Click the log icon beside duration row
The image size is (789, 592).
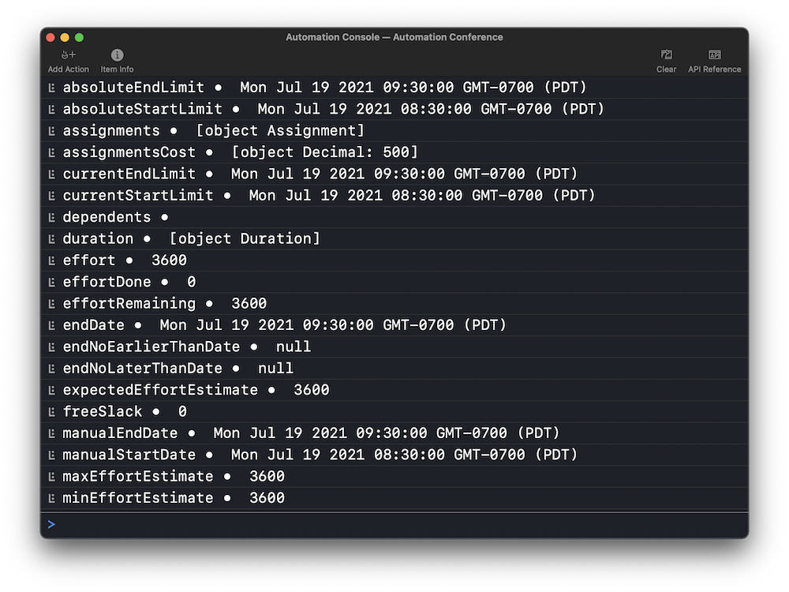pos(52,239)
